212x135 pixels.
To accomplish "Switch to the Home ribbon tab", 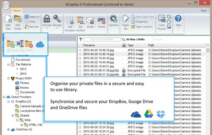I will coord(17,11).
